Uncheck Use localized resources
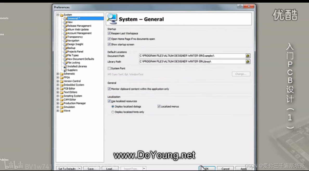The height and width of the screenshot is (171, 309). pyautogui.click(x=109, y=101)
